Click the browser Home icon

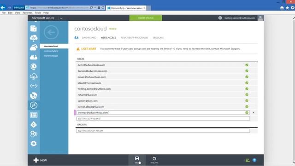click(x=282, y=8)
